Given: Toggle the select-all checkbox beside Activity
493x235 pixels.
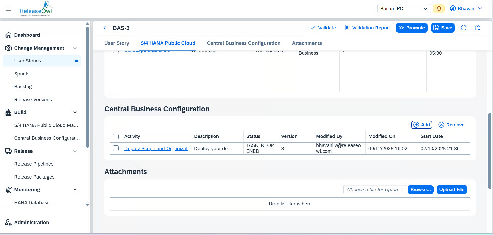Looking at the screenshot, I should click(x=116, y=136).
